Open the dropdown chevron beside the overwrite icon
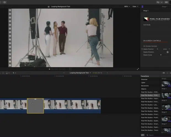 [x=9, y=73]
